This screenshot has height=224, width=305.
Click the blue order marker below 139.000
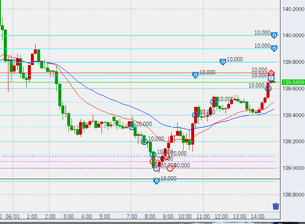(156, 181)
